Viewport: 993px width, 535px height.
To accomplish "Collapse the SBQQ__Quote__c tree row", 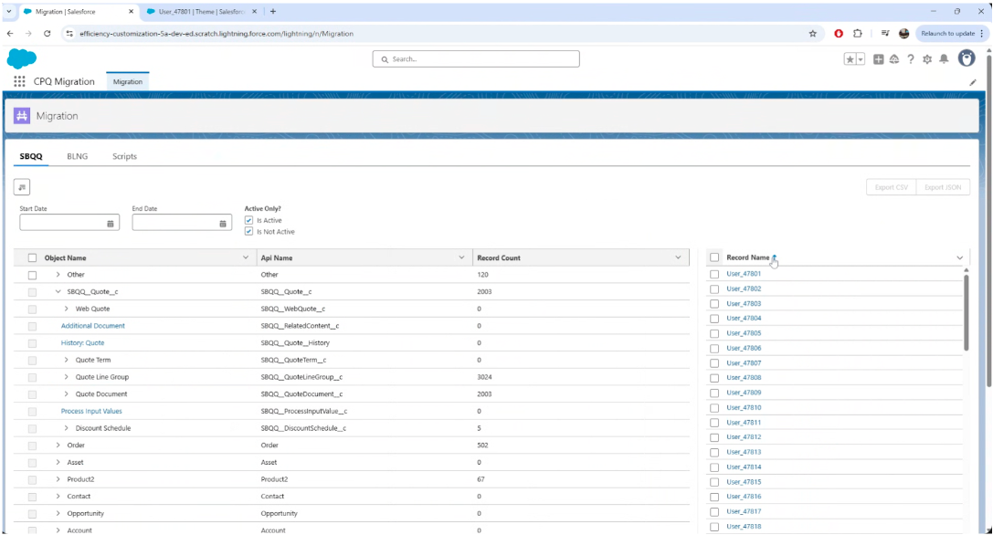I will [58, 292].
